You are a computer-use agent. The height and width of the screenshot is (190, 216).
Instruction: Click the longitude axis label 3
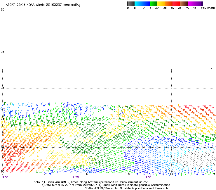click(45, 174)
